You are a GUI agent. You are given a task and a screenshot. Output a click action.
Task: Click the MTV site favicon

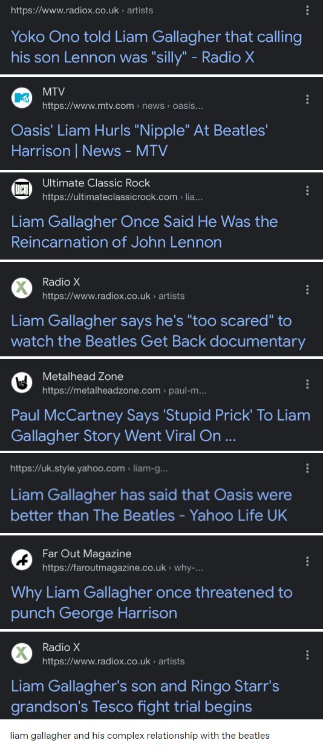(x=22, y=99)
